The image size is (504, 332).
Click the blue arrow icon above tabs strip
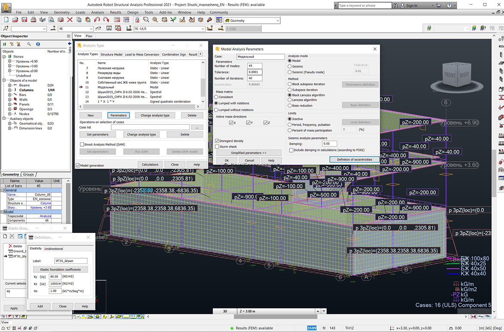coord(70,44)
